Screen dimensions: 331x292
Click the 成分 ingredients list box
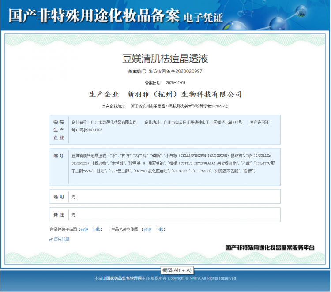pyautogui.click(x=174, y=163)
